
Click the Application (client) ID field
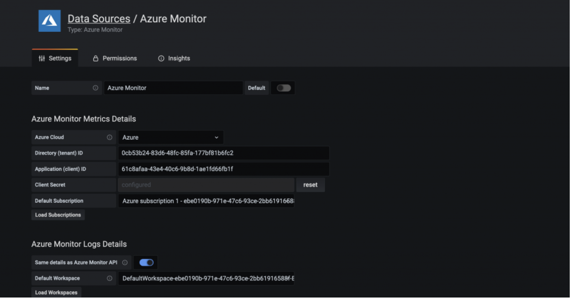pyautogui.click(x=224, y=169)
